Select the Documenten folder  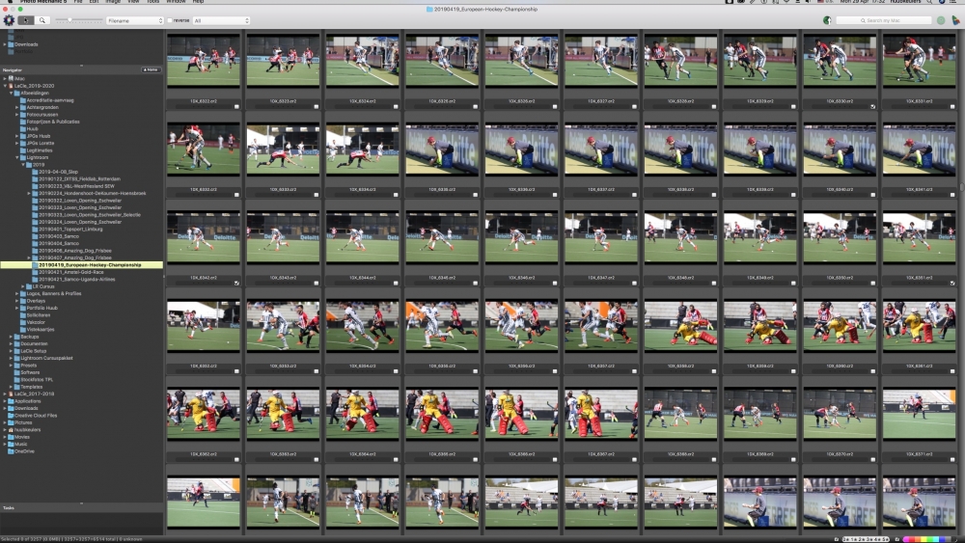pos(34,343)
